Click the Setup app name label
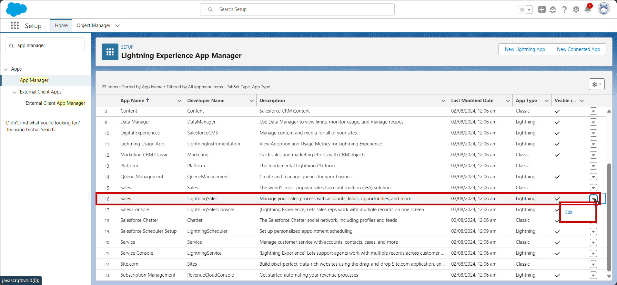 click(x=33, y=26)
